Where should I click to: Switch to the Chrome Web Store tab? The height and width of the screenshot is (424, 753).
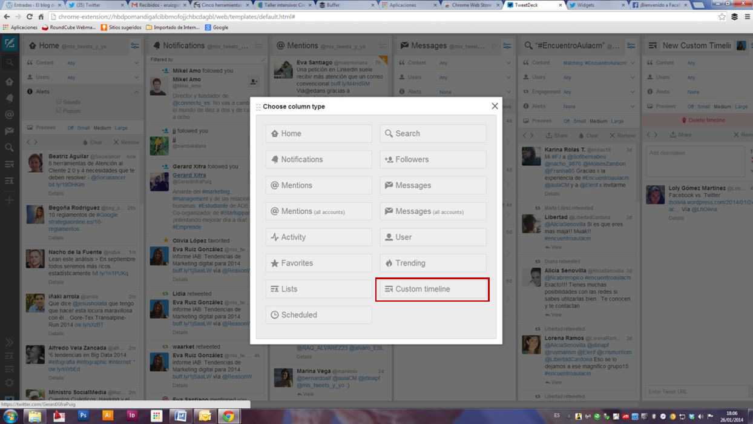[x=470, y=5]
